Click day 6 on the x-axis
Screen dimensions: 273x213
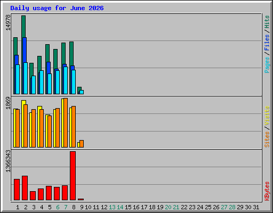(x=58, y=207)
